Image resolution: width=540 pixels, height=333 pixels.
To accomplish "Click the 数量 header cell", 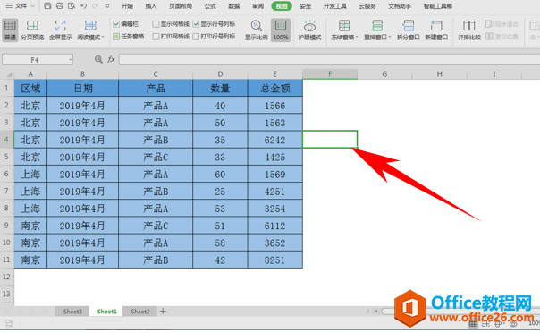I will [220, 89].
